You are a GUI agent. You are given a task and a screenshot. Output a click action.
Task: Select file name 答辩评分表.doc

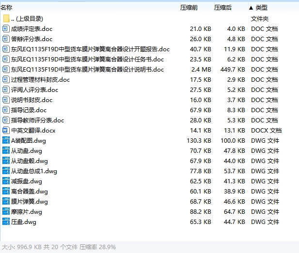tap(31, 39)
